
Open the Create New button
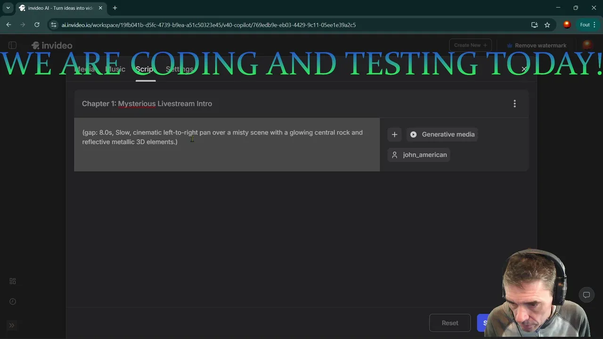pyautogui.click(x=470, y=45)
